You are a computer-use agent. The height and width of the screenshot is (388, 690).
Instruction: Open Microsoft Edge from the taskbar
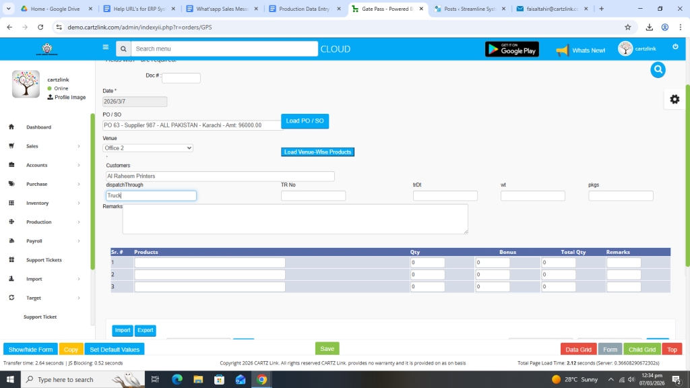[177, 379]
